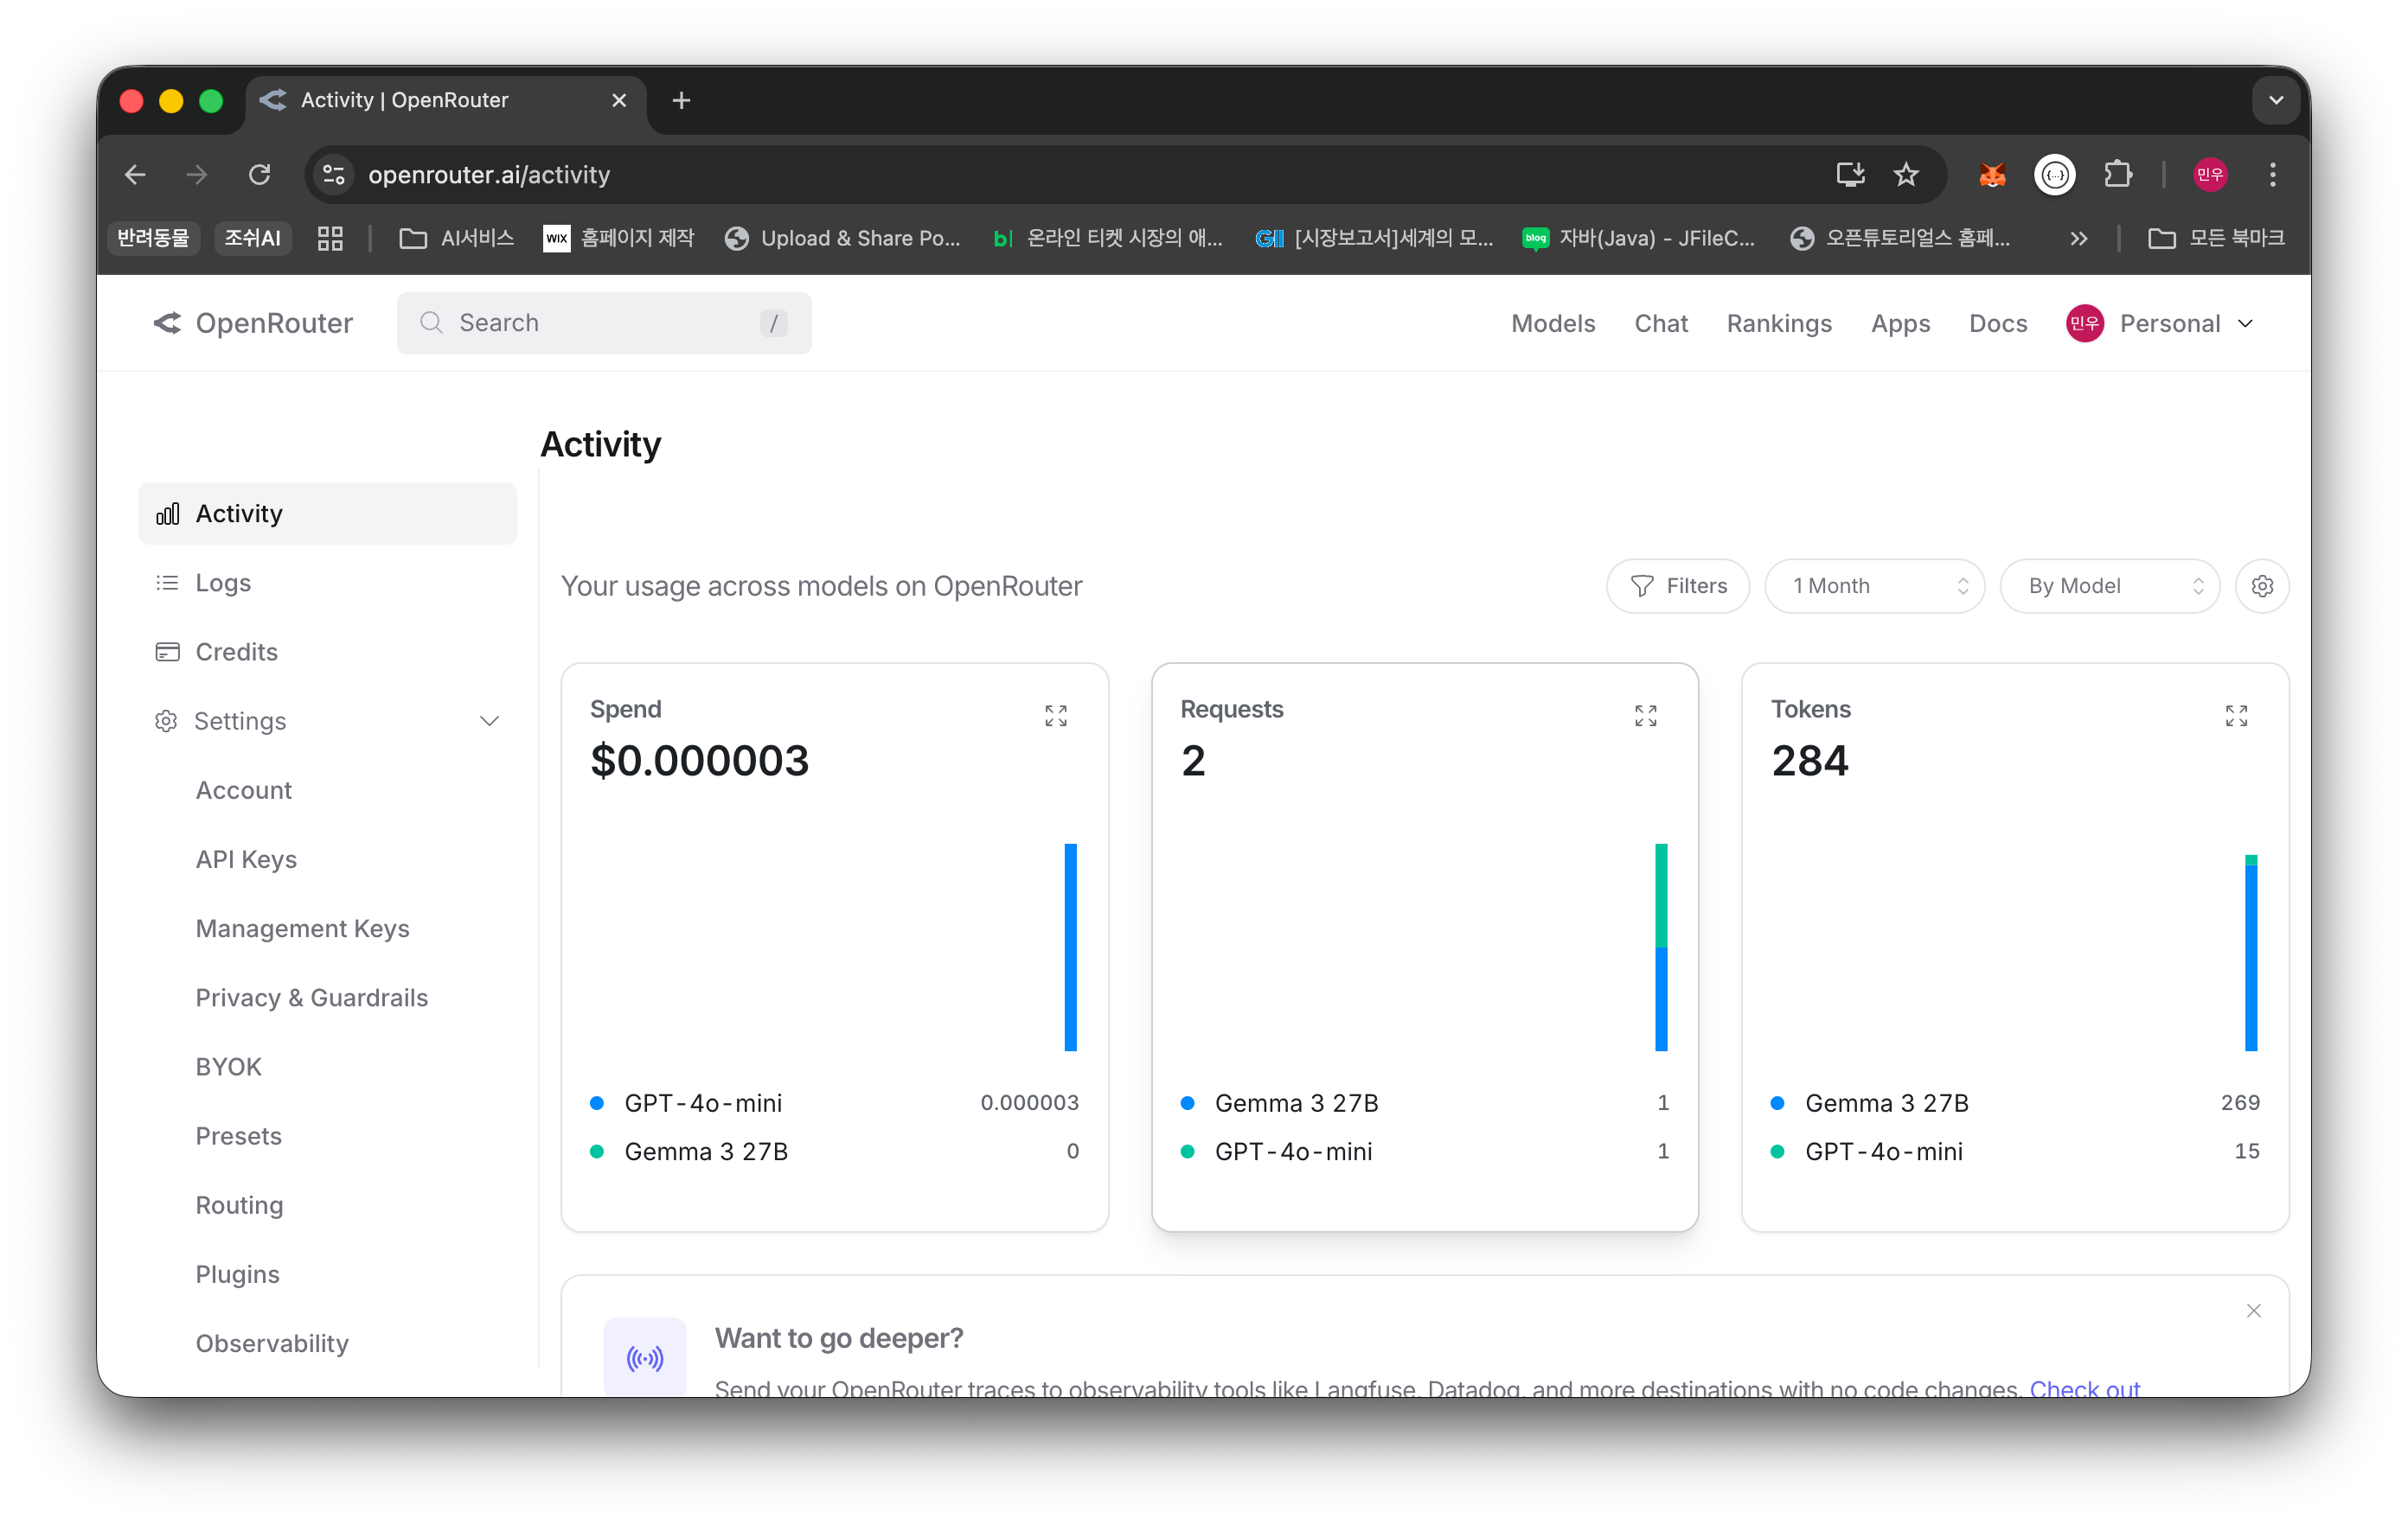2408x1525 pixels.
Task: Click the Spend chart blue bar
Action: [x=1070, y=947]
